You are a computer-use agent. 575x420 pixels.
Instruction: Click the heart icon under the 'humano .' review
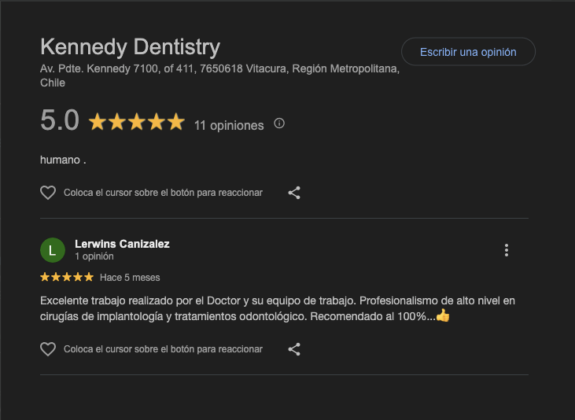click(48, 192)
